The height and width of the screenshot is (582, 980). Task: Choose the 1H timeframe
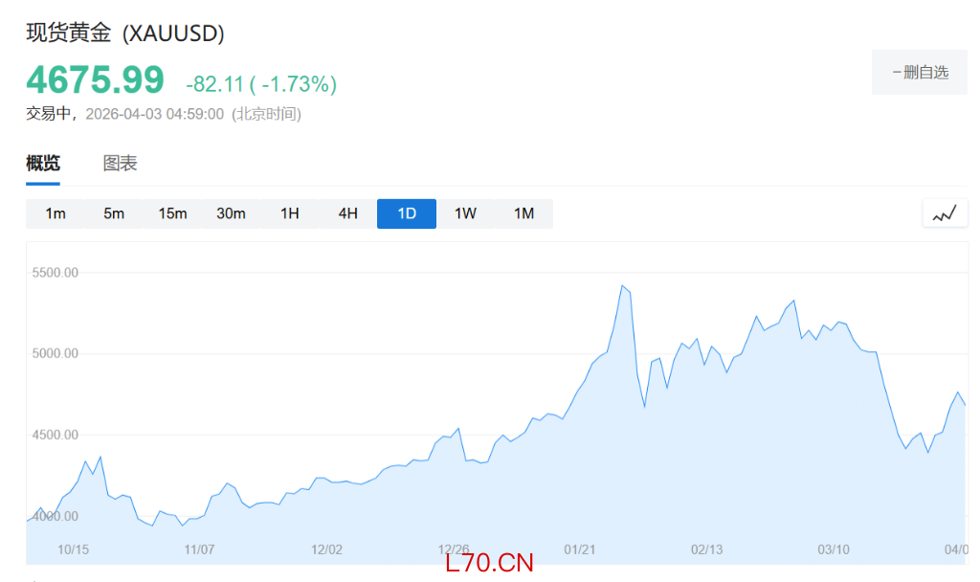point(290,213)
